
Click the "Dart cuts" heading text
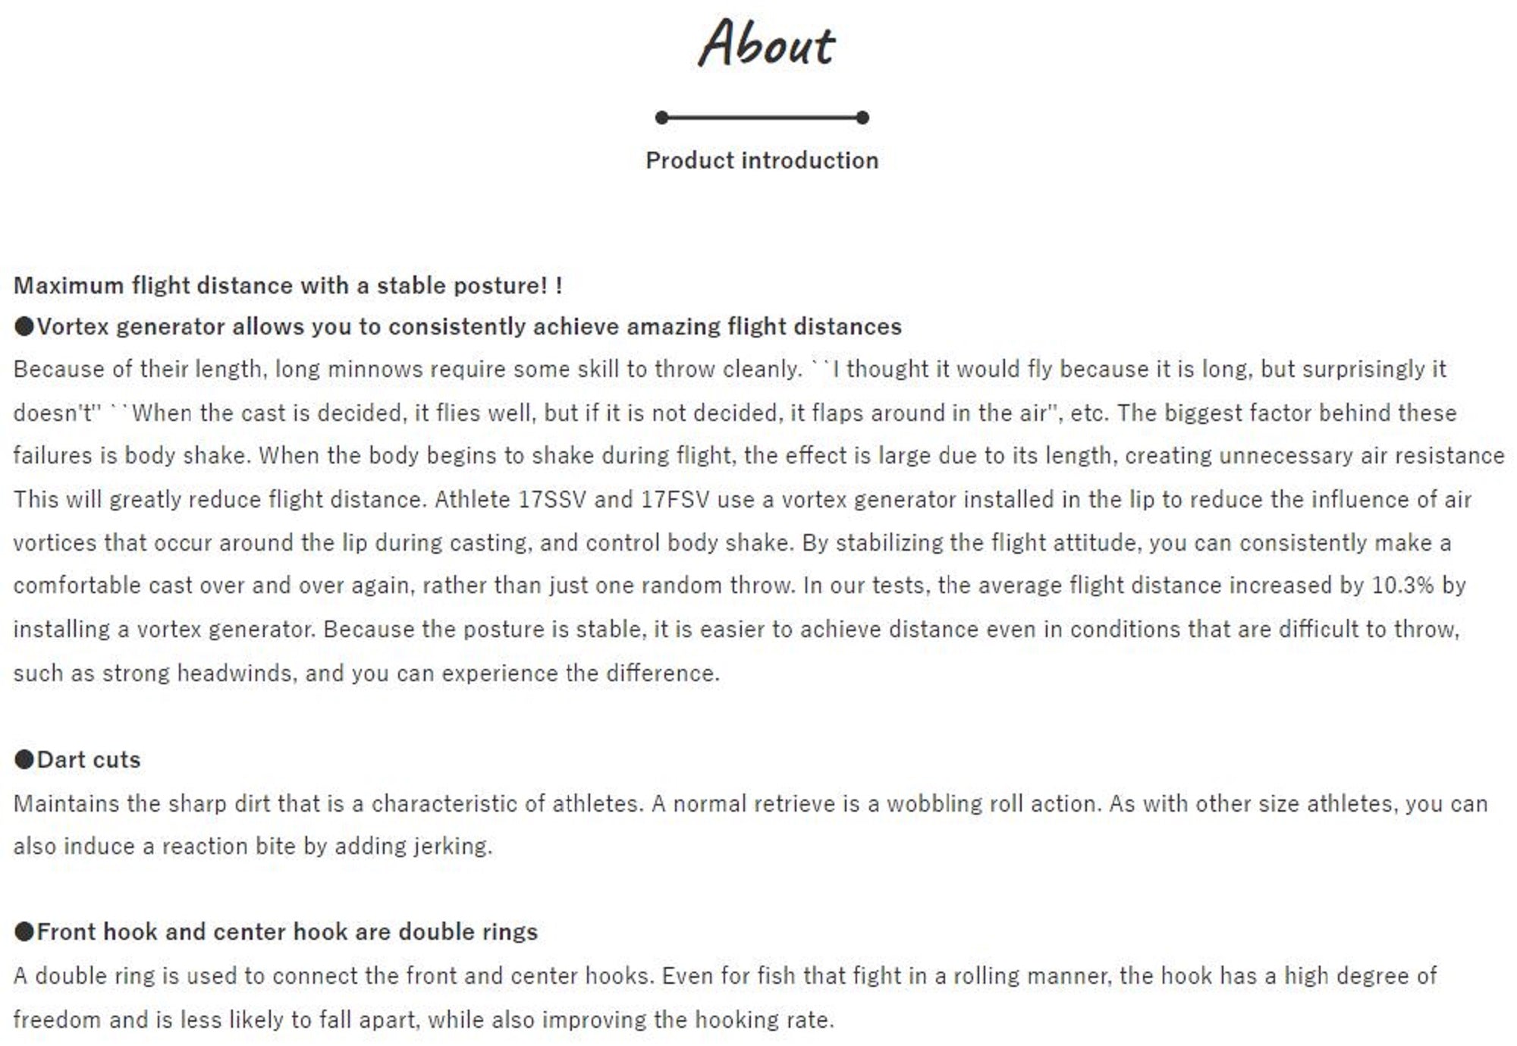pos(89,759)
